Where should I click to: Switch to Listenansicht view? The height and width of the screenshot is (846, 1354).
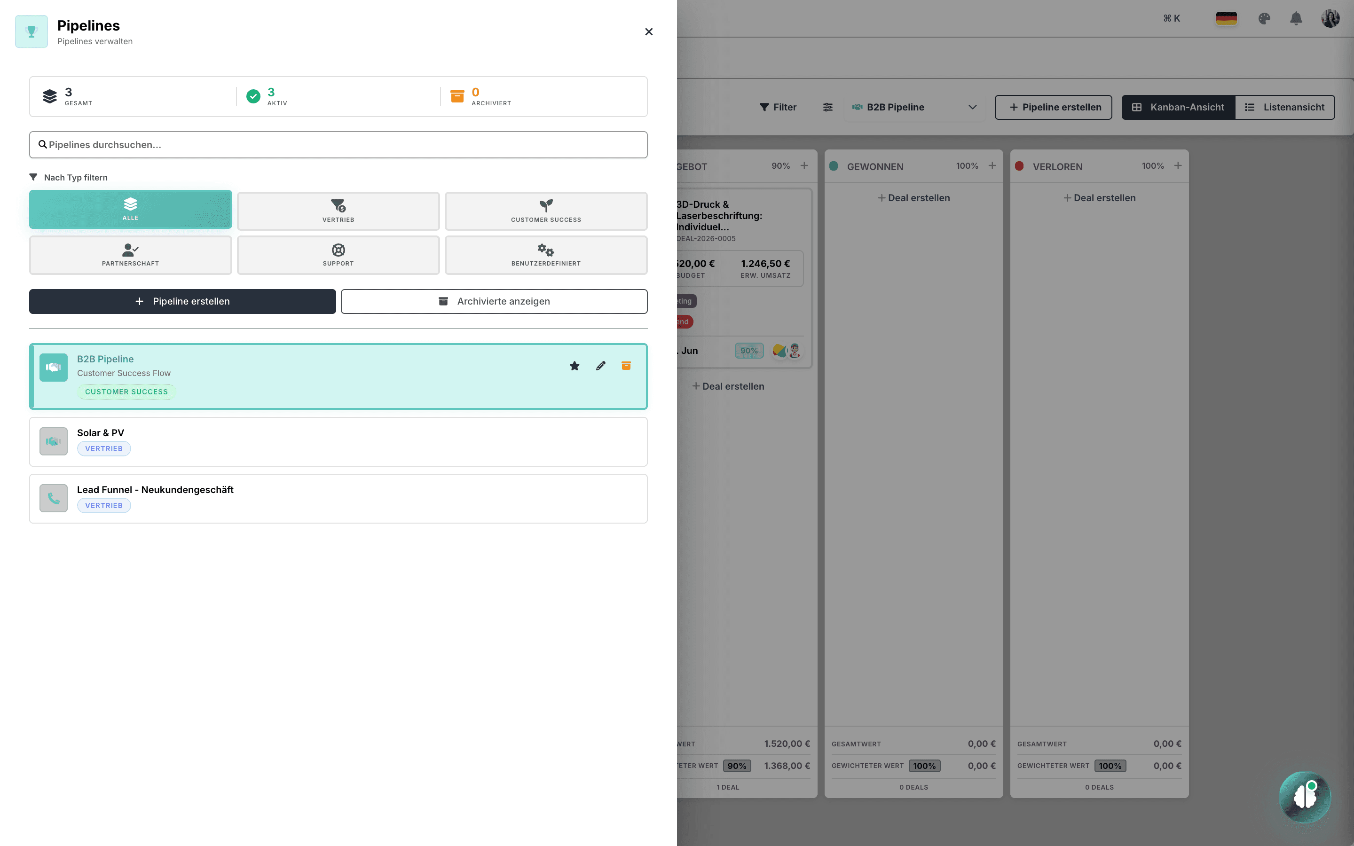1284,107
